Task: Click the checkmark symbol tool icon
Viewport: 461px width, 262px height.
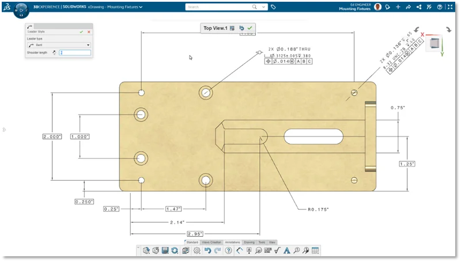Action: 277,250
